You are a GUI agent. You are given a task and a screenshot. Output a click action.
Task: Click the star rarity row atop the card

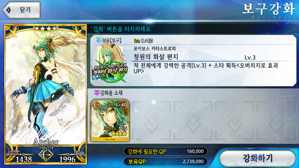coord(46,29)
